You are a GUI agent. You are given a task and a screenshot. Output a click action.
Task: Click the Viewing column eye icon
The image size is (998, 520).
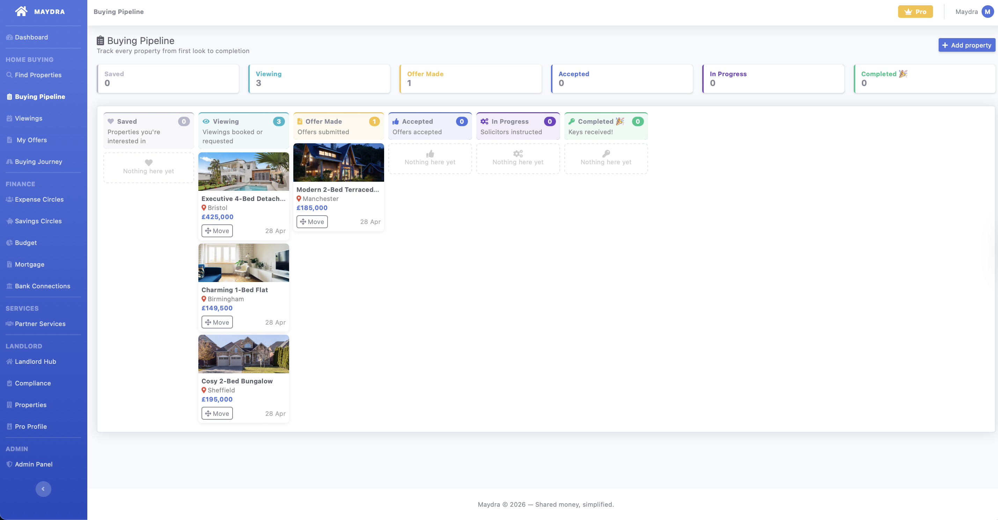[x=206, y=121]
